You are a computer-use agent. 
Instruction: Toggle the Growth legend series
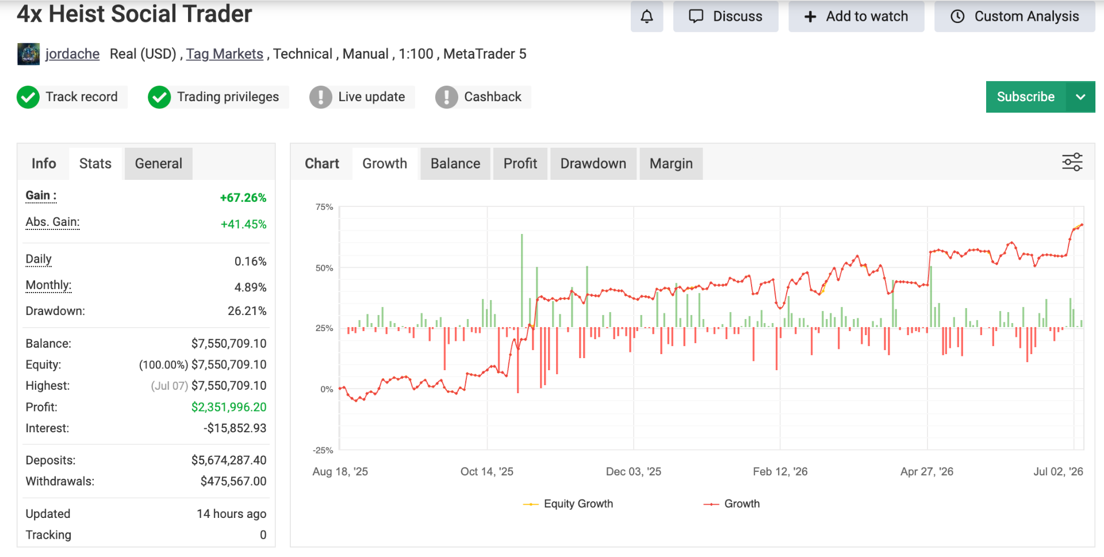(x=731, y=504)
